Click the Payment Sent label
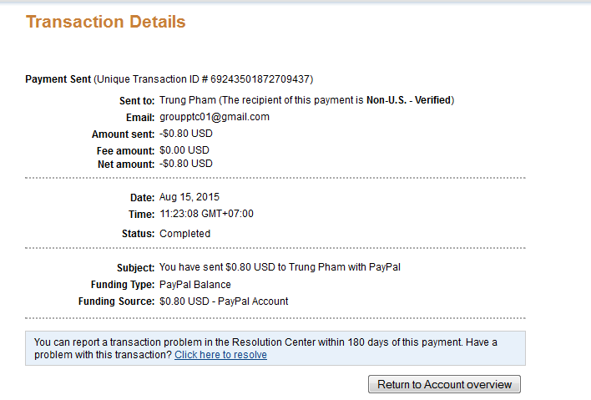 (x=58, y=79)
